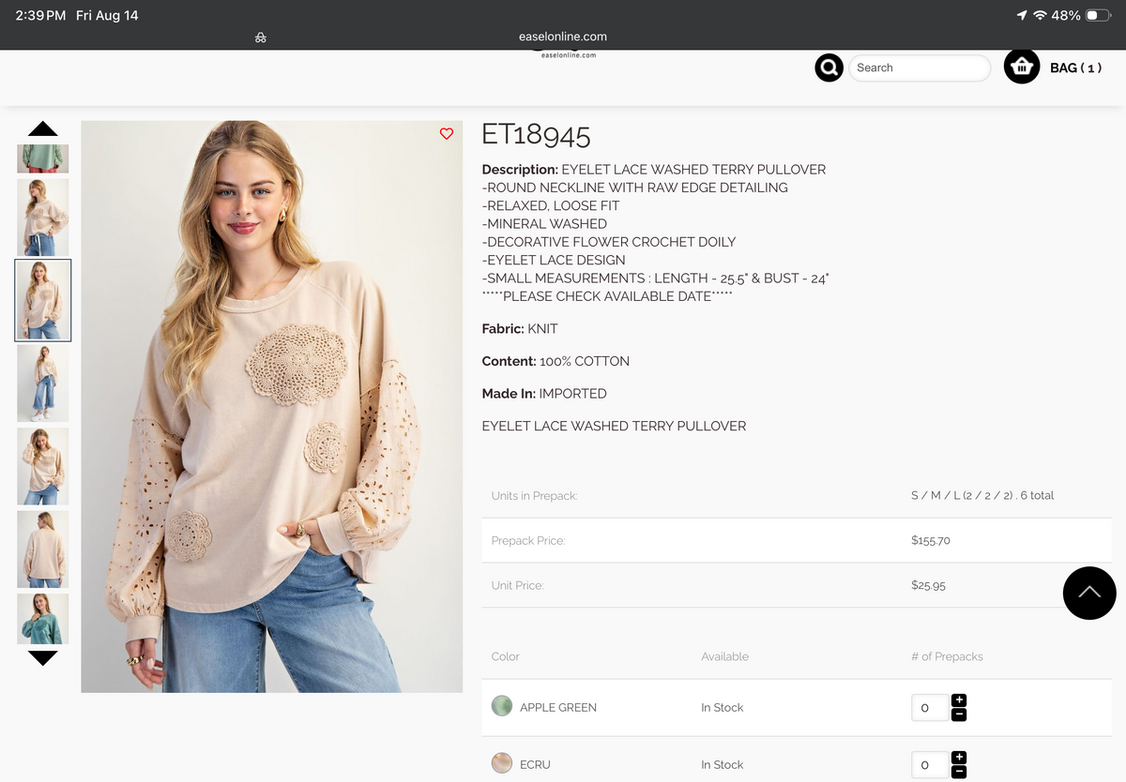Show previous thumbnails with up arrow

point(43,129)
